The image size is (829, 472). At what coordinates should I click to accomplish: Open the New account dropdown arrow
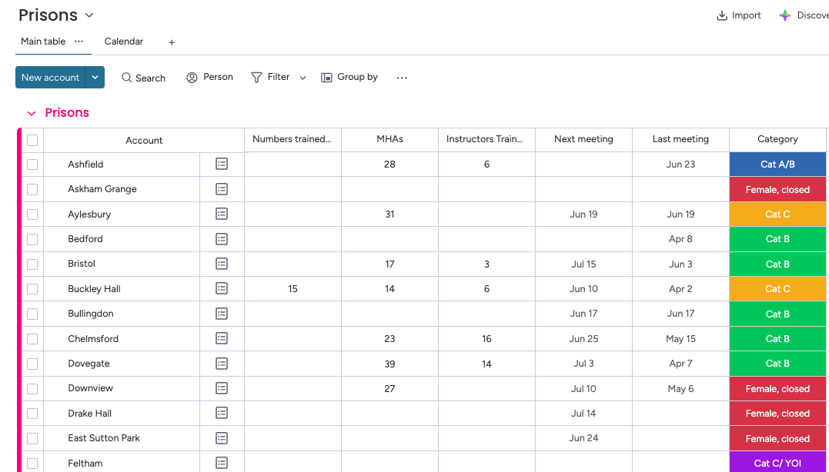pos(95,78)
